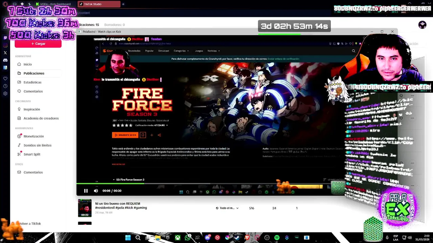Pause the Kick clip playback
This screenshot has width=433, height=243.
[86, 191]
